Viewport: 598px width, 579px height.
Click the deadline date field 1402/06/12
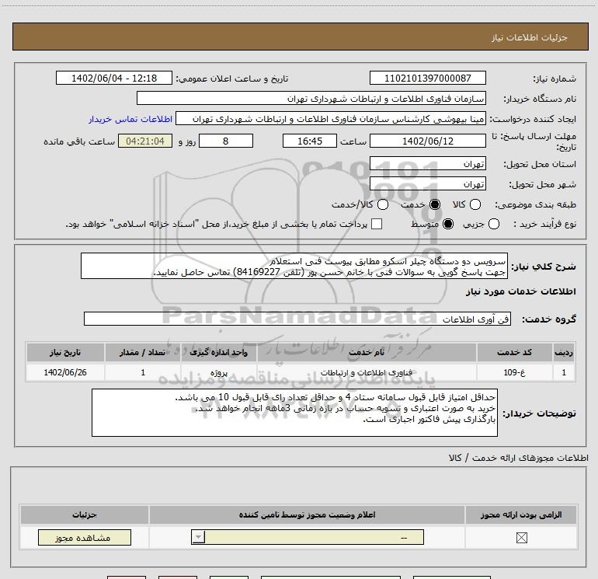point(427,141)
